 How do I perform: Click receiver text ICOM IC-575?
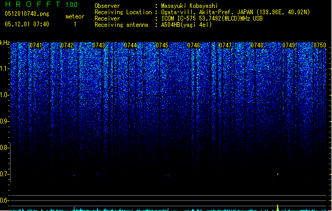click(x=179, y=18)
